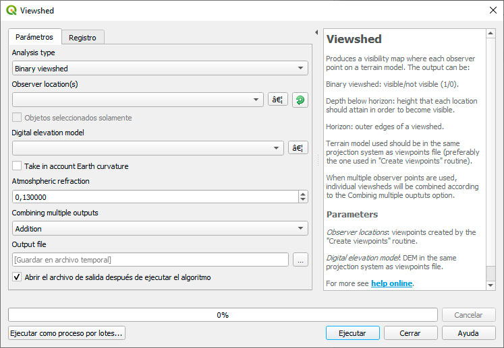
Task: Click the help panel scroll down arrow
Action: tap(491, 285)
